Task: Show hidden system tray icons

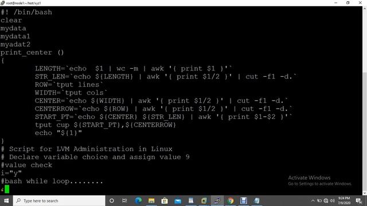Action: coord(313,201)
